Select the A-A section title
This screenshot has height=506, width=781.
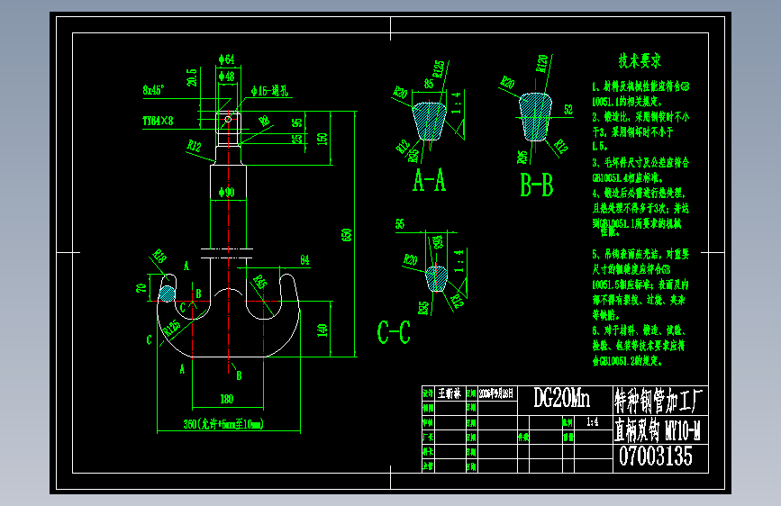(430, 180)
